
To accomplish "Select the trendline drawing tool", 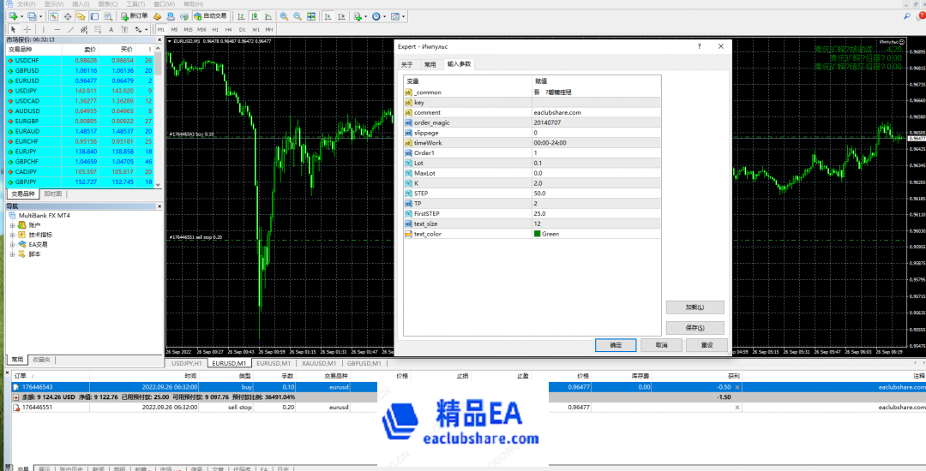I will [71, 29].
